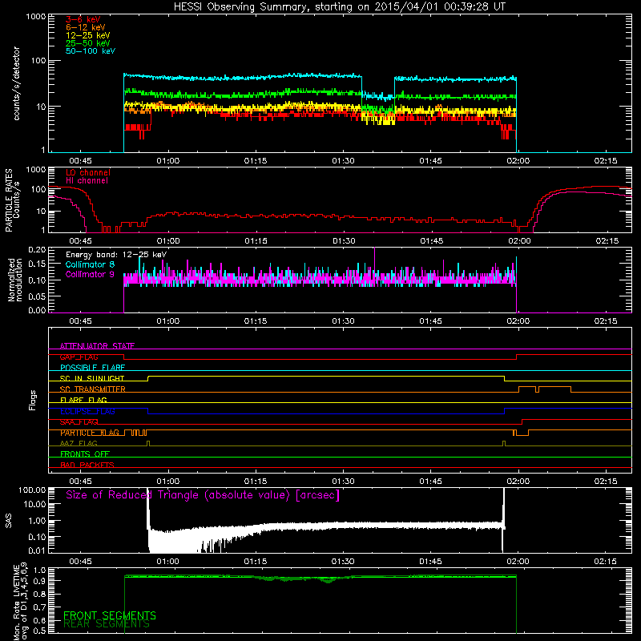Click the ECLIPSE_FLAG label
641x641 pixels.
87,411
